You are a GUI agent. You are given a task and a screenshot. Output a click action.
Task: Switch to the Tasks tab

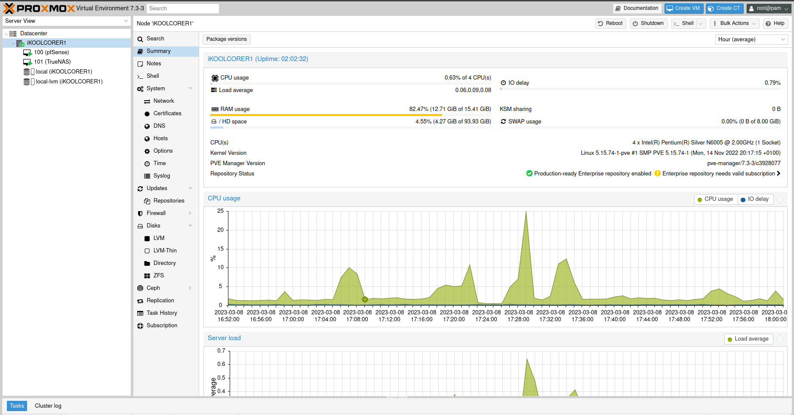pyautogui.click(x=17, y=406)
